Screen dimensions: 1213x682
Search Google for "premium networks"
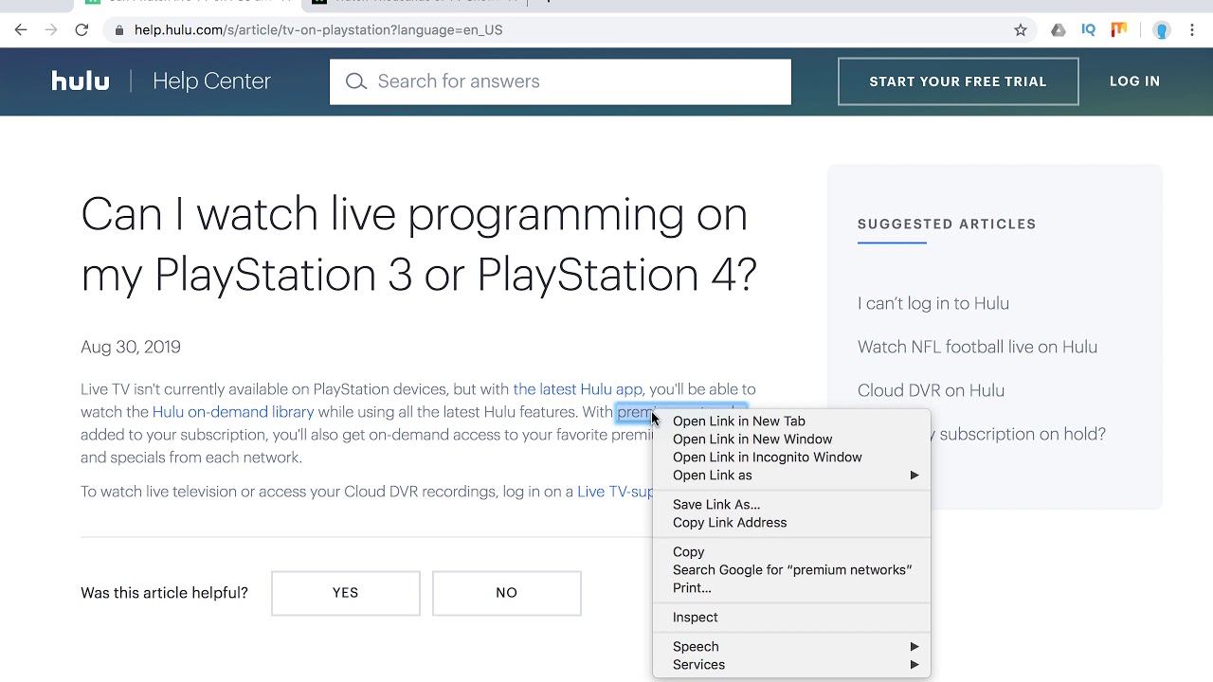(x=791, y=570)
